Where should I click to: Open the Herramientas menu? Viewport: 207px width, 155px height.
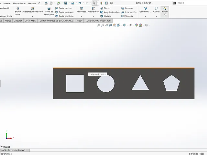point(19,3)
